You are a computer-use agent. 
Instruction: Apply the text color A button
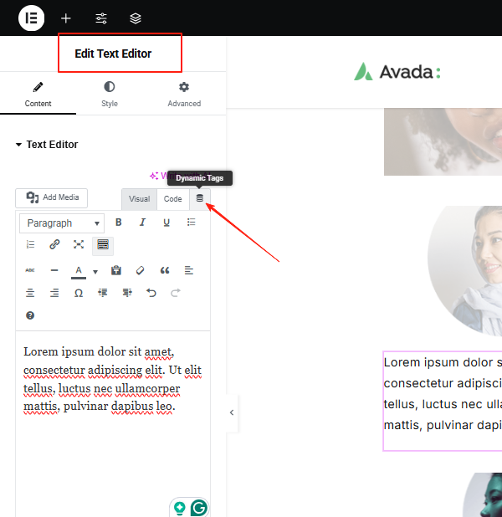[79, 272]
